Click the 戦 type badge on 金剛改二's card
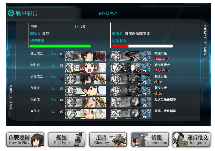The width and height of the screenshot is (215, 151). [x=70, y=68]
